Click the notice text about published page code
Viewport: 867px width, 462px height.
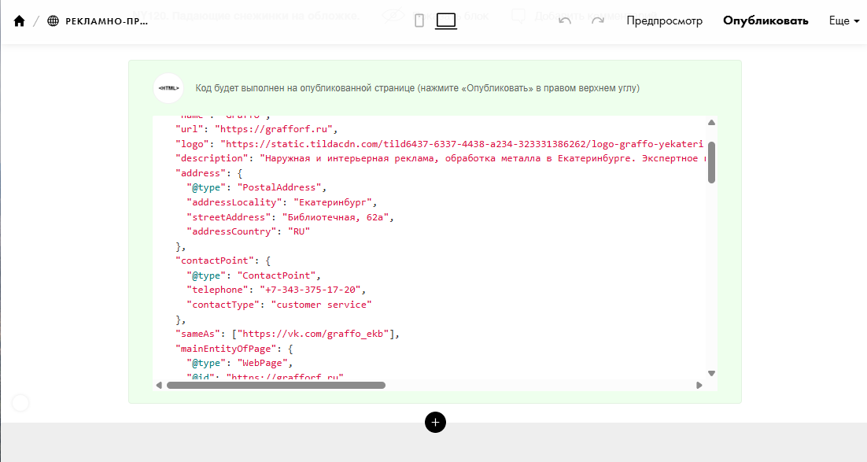(418, 88)
